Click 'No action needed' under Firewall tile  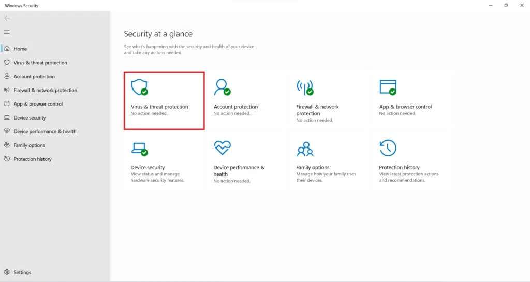coord(315,120)
